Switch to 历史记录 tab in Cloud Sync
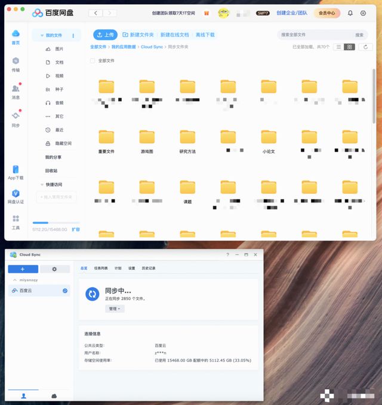This screenshot has width=382, height=405. (x=149, y=269)
